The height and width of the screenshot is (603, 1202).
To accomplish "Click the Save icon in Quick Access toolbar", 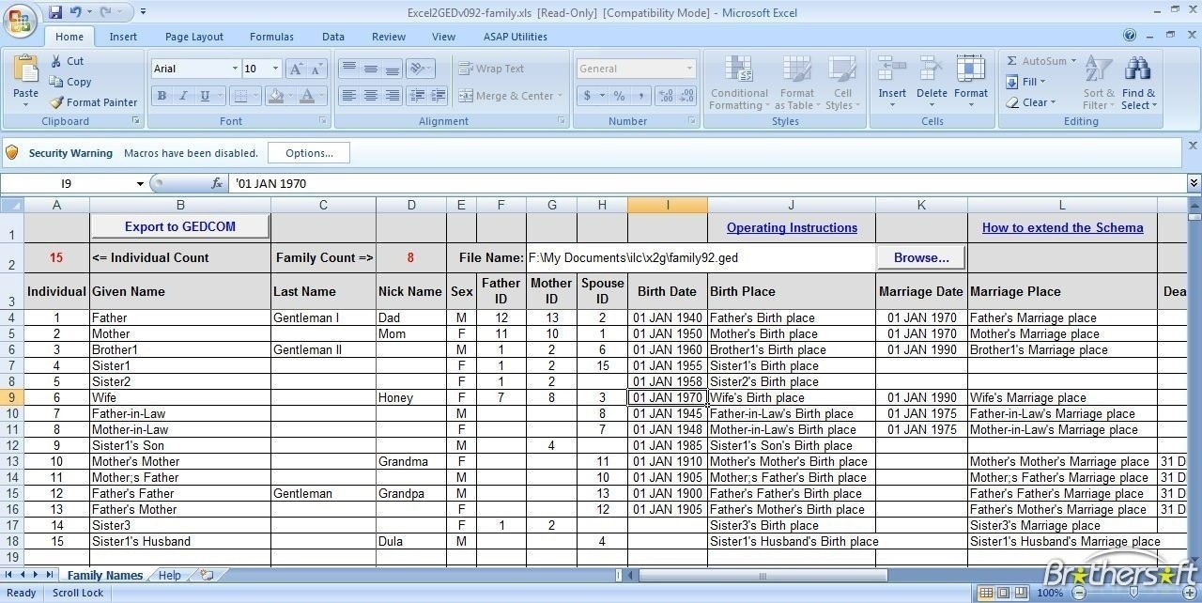I will (x=55, y=12).
